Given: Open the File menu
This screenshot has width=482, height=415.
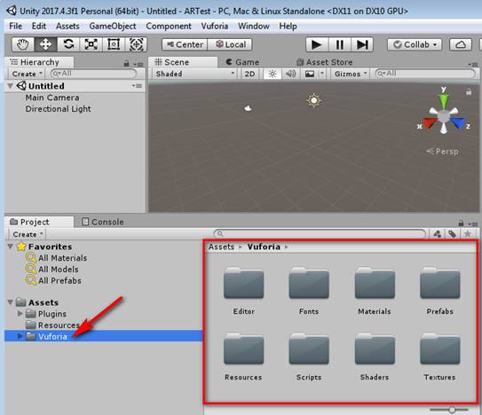Looking at the screenshot, I should click(x=15, y=27).
